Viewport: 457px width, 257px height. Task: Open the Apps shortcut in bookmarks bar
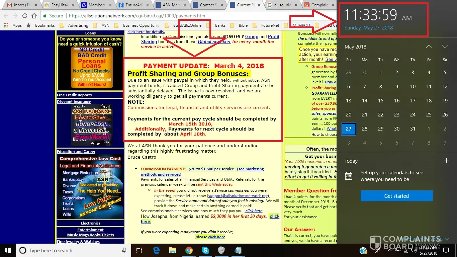(13, 25)
